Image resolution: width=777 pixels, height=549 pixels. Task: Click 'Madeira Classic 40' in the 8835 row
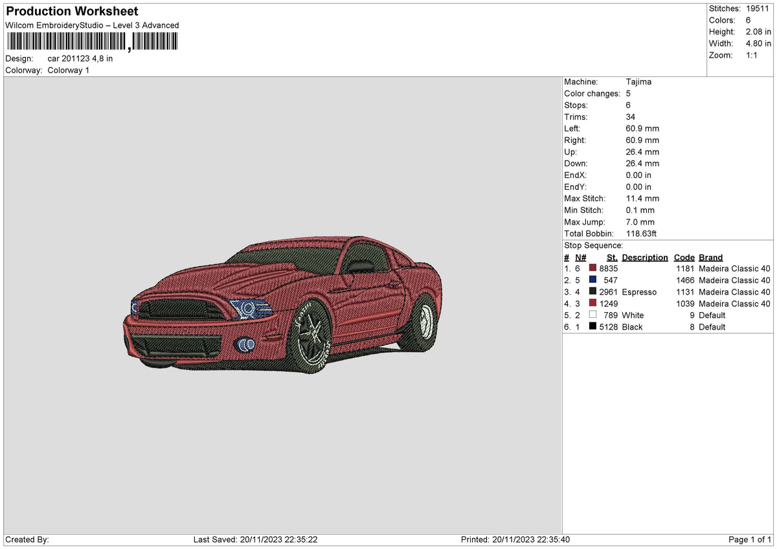pyautogui.click(x=735, y=268)
